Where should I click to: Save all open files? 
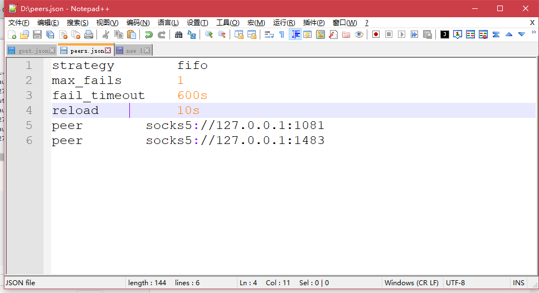tap(50, 34)
